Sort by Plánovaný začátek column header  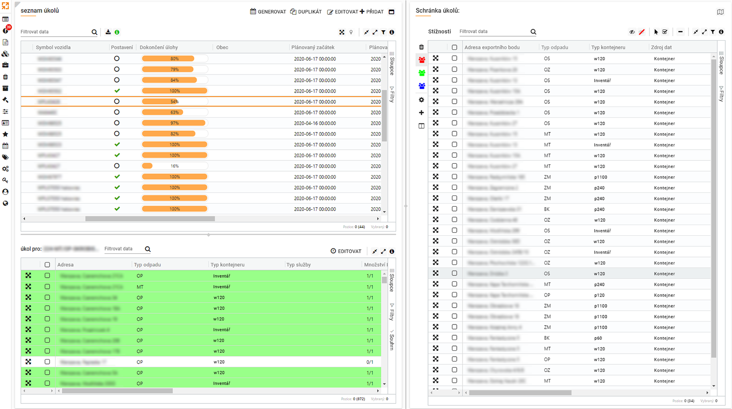[313, 47]
